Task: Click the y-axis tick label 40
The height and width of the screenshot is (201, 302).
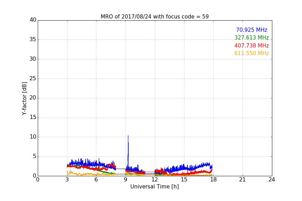Action: tap(33, 20)
